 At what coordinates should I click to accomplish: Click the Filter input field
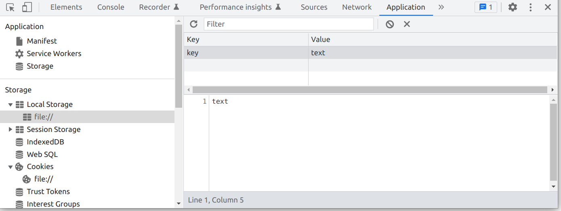click(x=288, y=24)
